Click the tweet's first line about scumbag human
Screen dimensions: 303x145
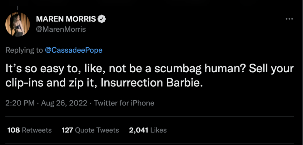[x=150, y=69]
